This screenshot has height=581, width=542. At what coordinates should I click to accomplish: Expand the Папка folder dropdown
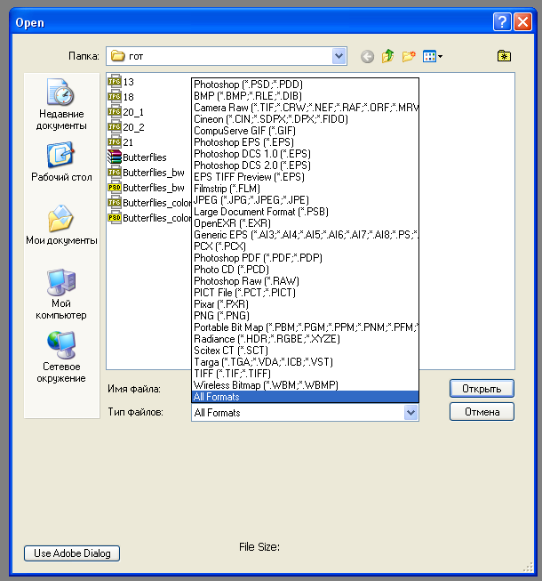click(339, 56)
